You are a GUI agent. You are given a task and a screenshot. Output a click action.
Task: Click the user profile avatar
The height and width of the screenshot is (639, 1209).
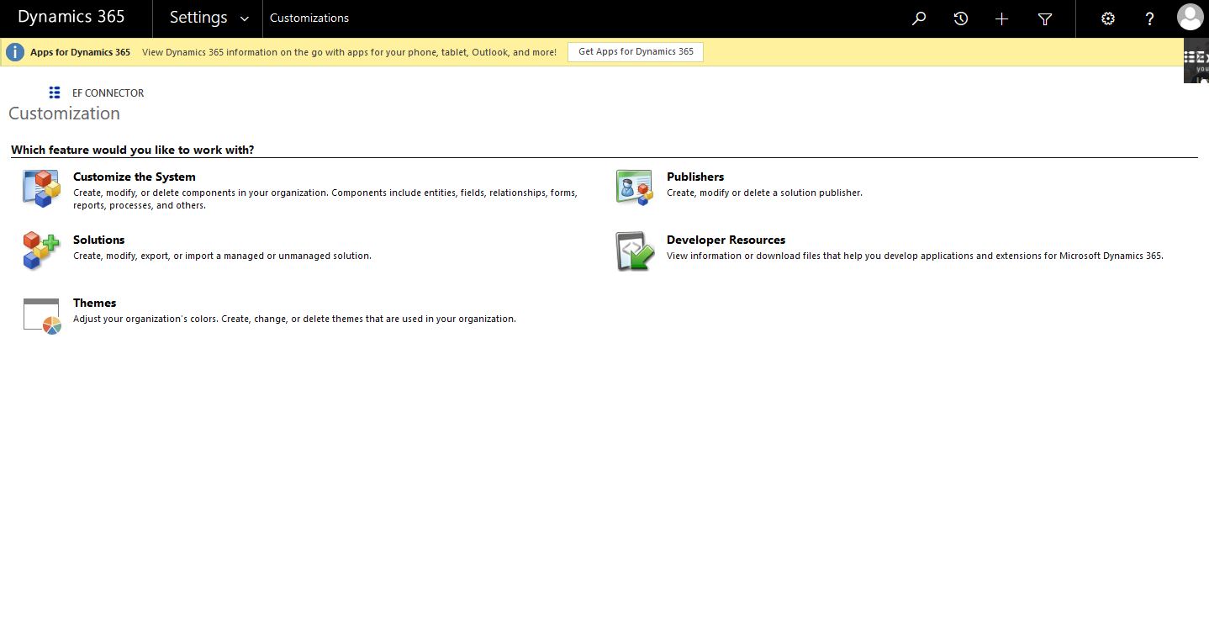pos(1191,16)
